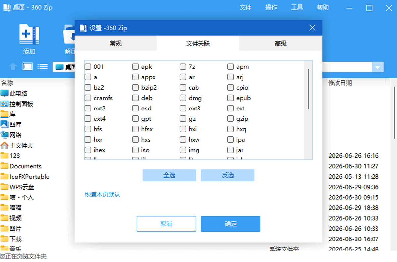Select date 2026-06-30 11:27
The image size is (397, 262).
[x=354, y=166]
